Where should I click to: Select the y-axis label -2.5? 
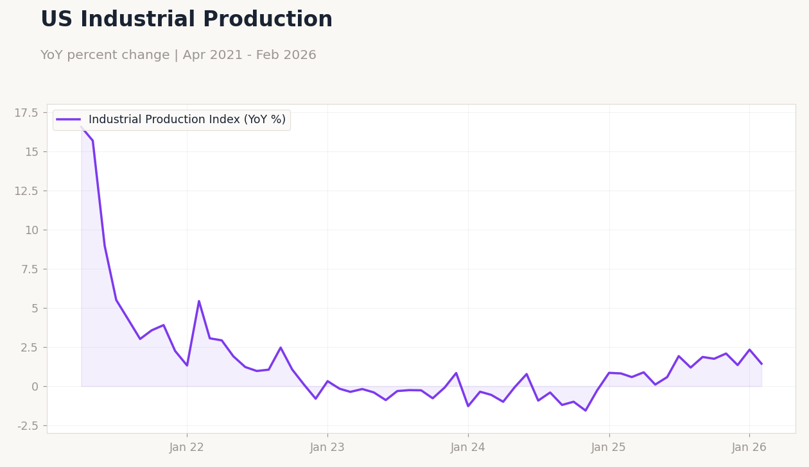[27, 426]
